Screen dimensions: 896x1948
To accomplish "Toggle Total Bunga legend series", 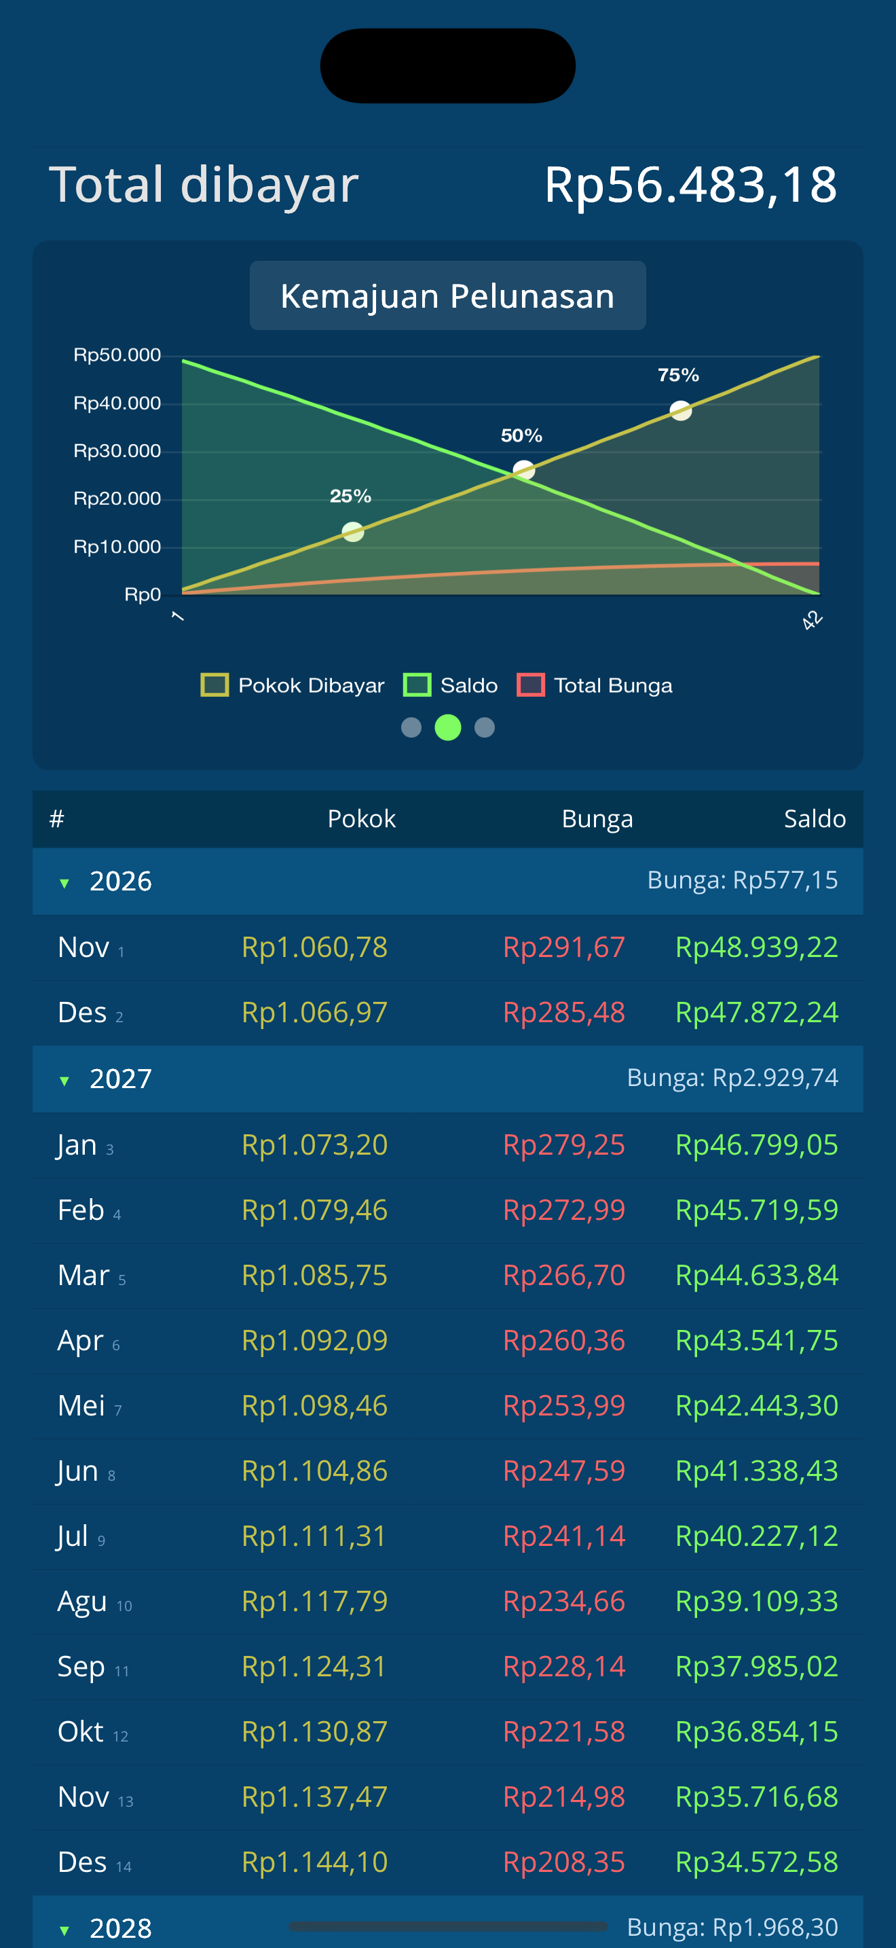I will tap(595, 685).
